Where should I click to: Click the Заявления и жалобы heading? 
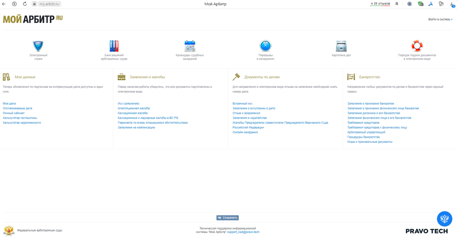(147, 77)
